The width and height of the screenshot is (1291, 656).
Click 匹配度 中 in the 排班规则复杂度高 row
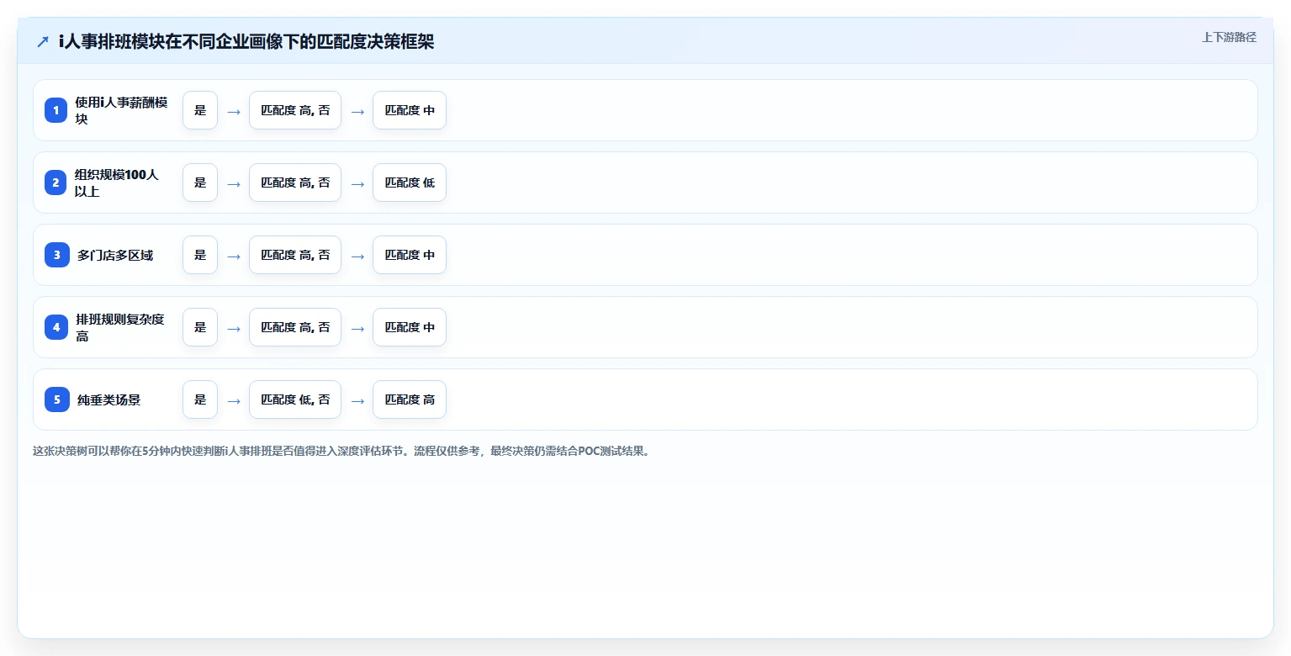point(410,327)
